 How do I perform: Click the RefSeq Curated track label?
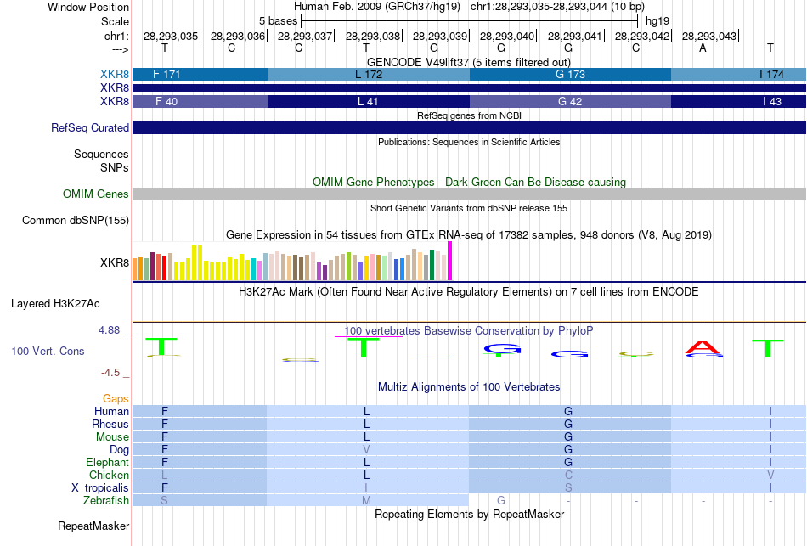(x=89, y=127)
